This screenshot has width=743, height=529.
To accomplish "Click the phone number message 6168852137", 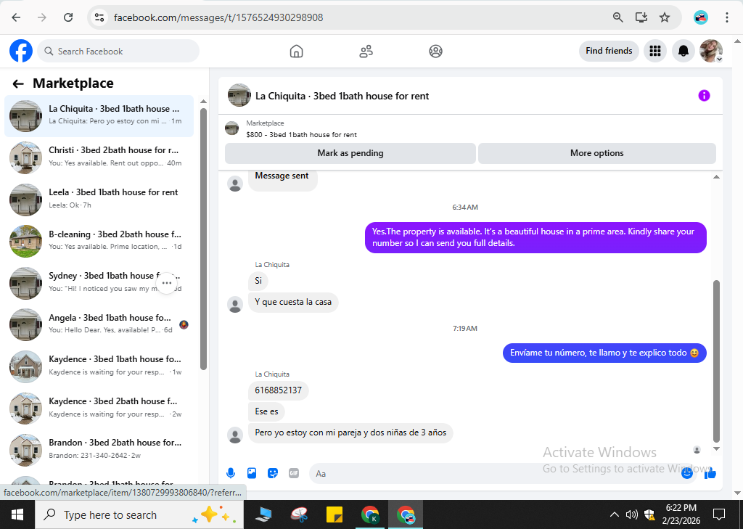I will point(278,390).
